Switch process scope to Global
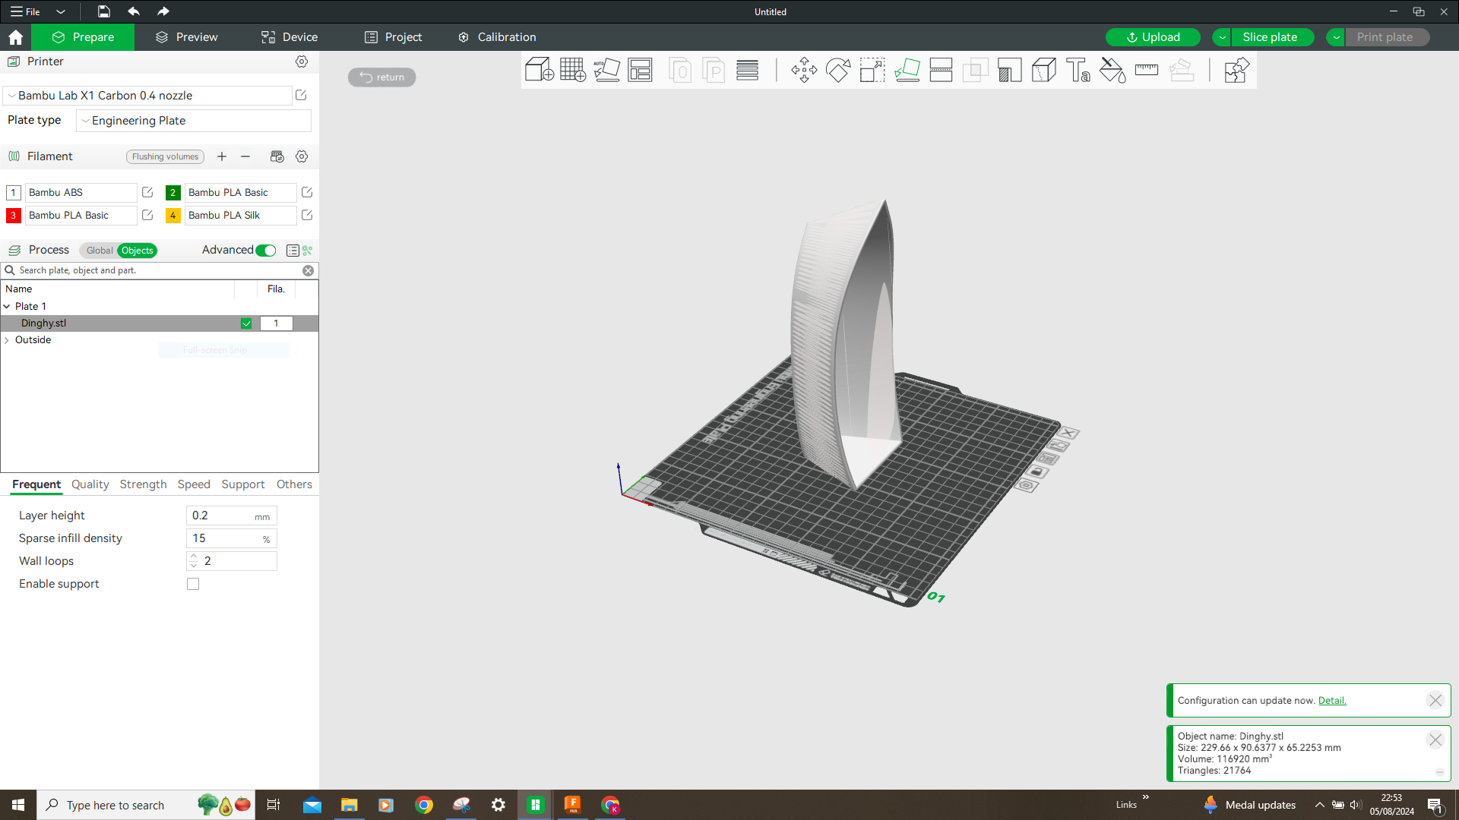The image size is (1459, 820). click(x=100, y=251)
